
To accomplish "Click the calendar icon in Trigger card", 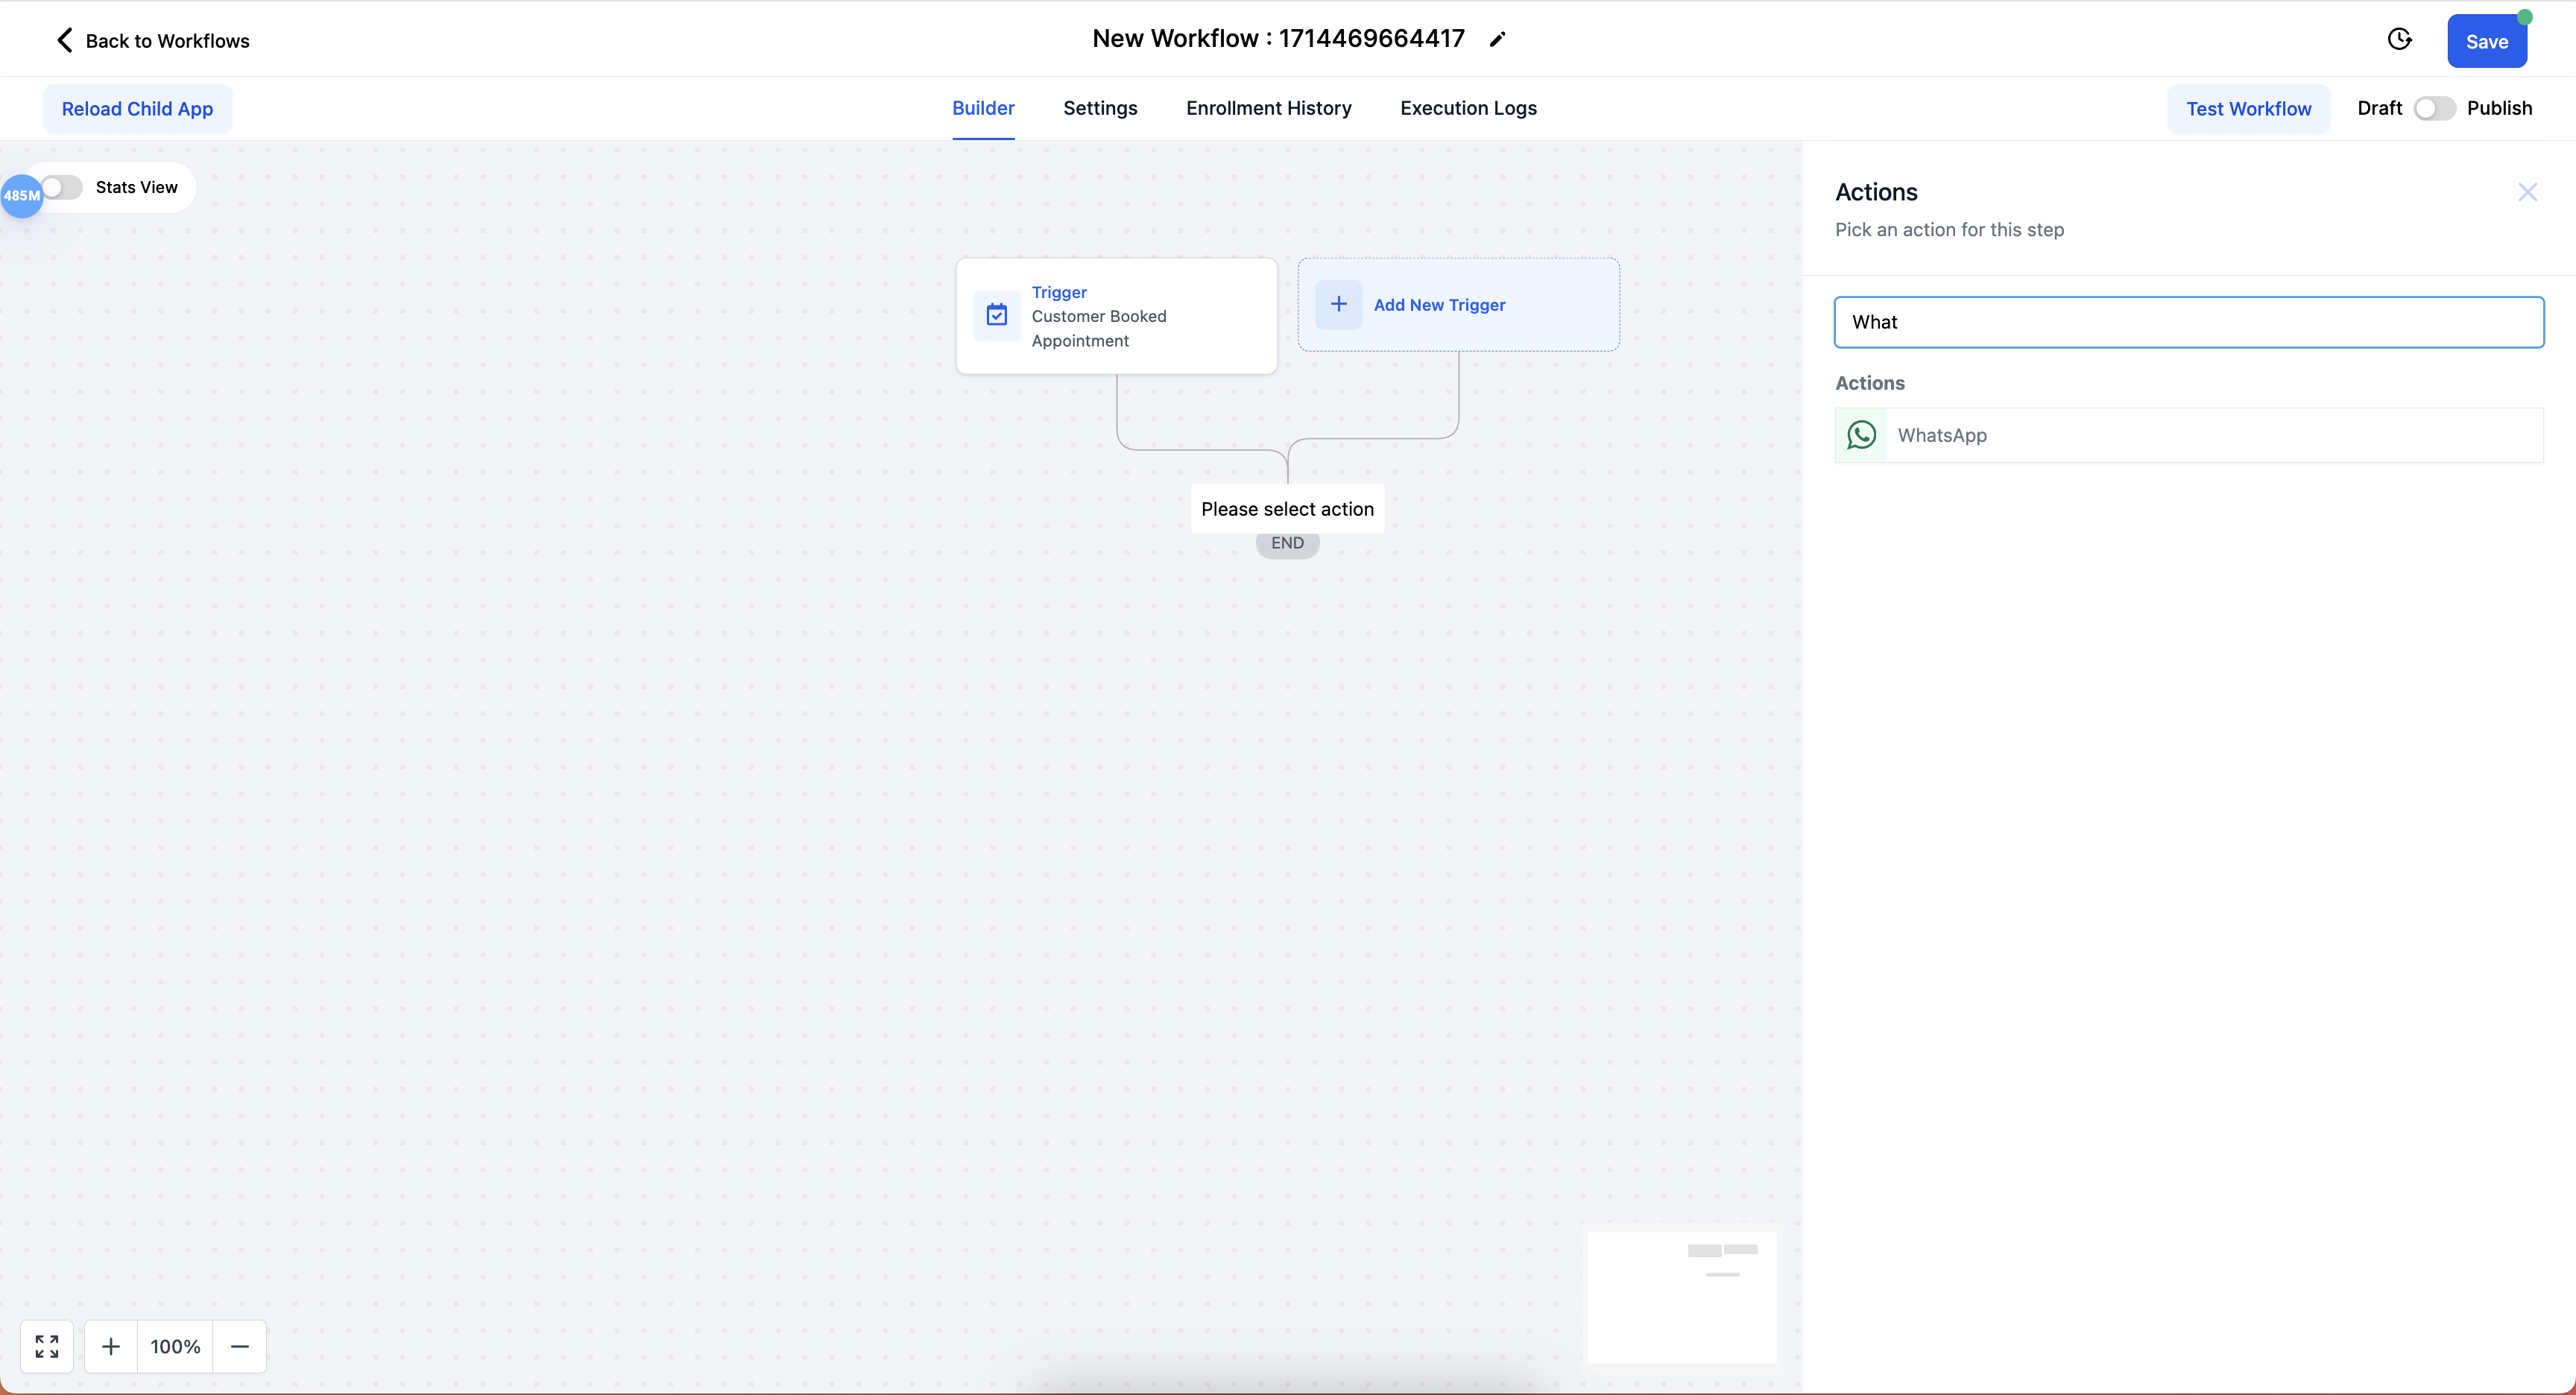I will [x=996, y=316].
